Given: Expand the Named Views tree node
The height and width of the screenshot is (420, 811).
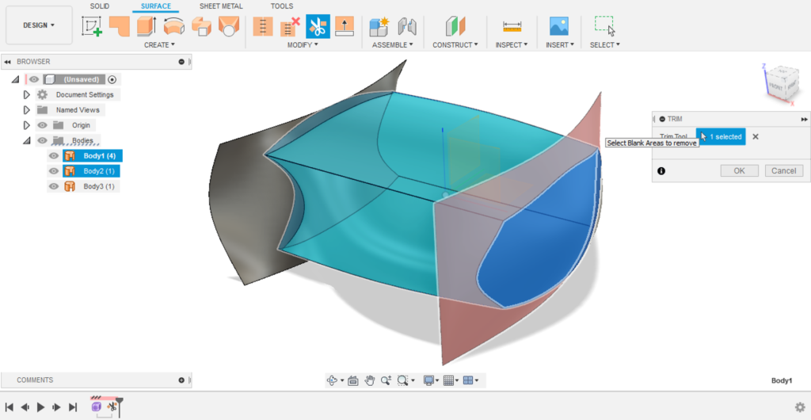Looking at the screenshot, I should coord(27,110).
